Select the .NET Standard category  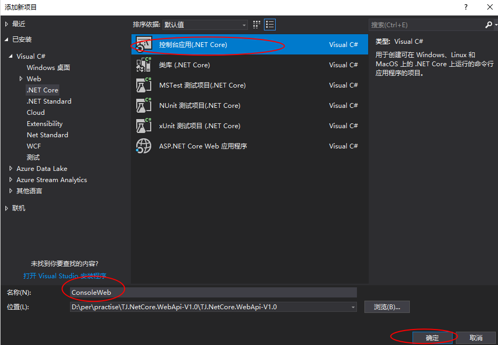(49, 101)
